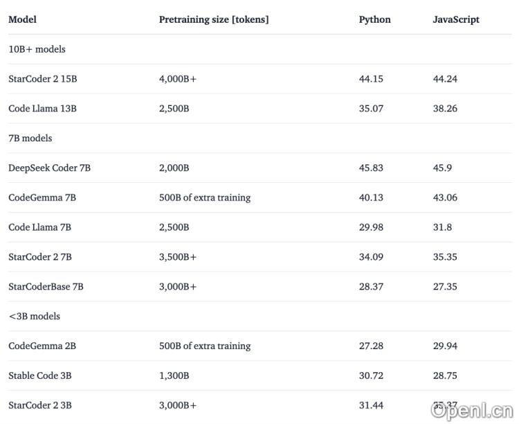Click the Model column header

[x=22, y=19]
